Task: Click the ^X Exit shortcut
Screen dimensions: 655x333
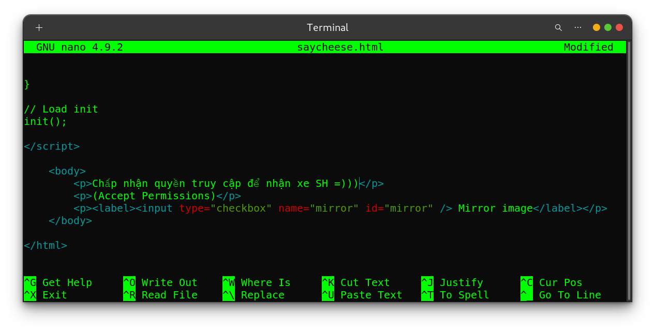Action: coord(46,295)
